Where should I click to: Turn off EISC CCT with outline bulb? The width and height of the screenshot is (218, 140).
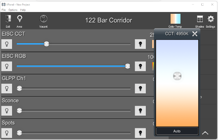tap(7, 44)
